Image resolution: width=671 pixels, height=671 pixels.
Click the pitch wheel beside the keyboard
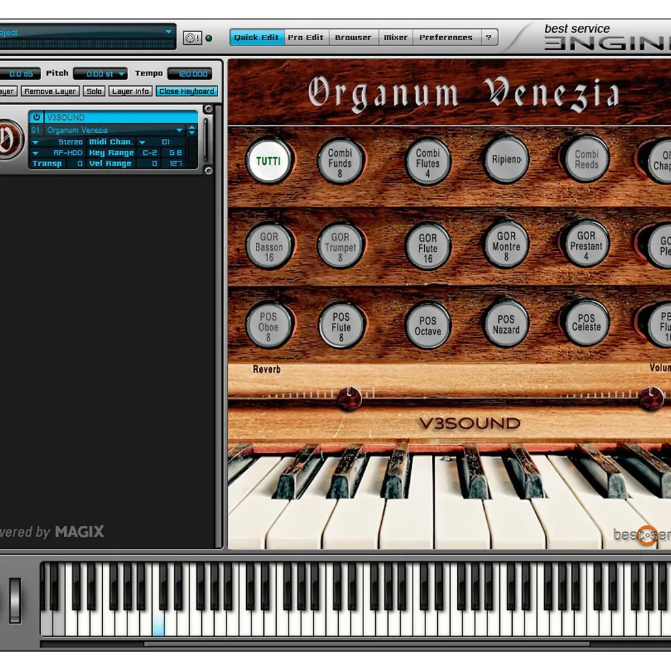click(15, 600)
